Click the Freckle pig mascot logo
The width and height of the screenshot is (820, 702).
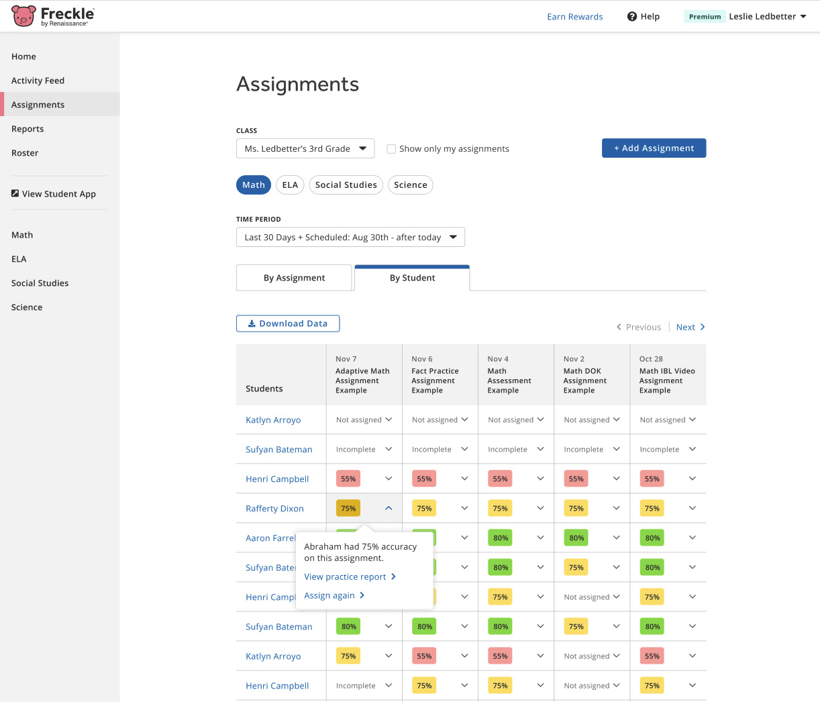[x=23, y=16]
